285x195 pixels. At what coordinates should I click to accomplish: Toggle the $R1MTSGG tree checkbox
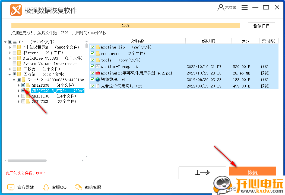(x=23, y=85)
